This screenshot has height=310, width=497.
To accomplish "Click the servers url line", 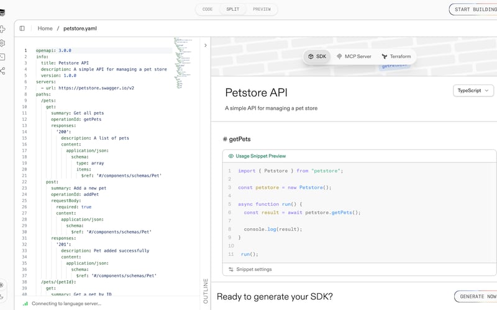I will click(88, 88).
